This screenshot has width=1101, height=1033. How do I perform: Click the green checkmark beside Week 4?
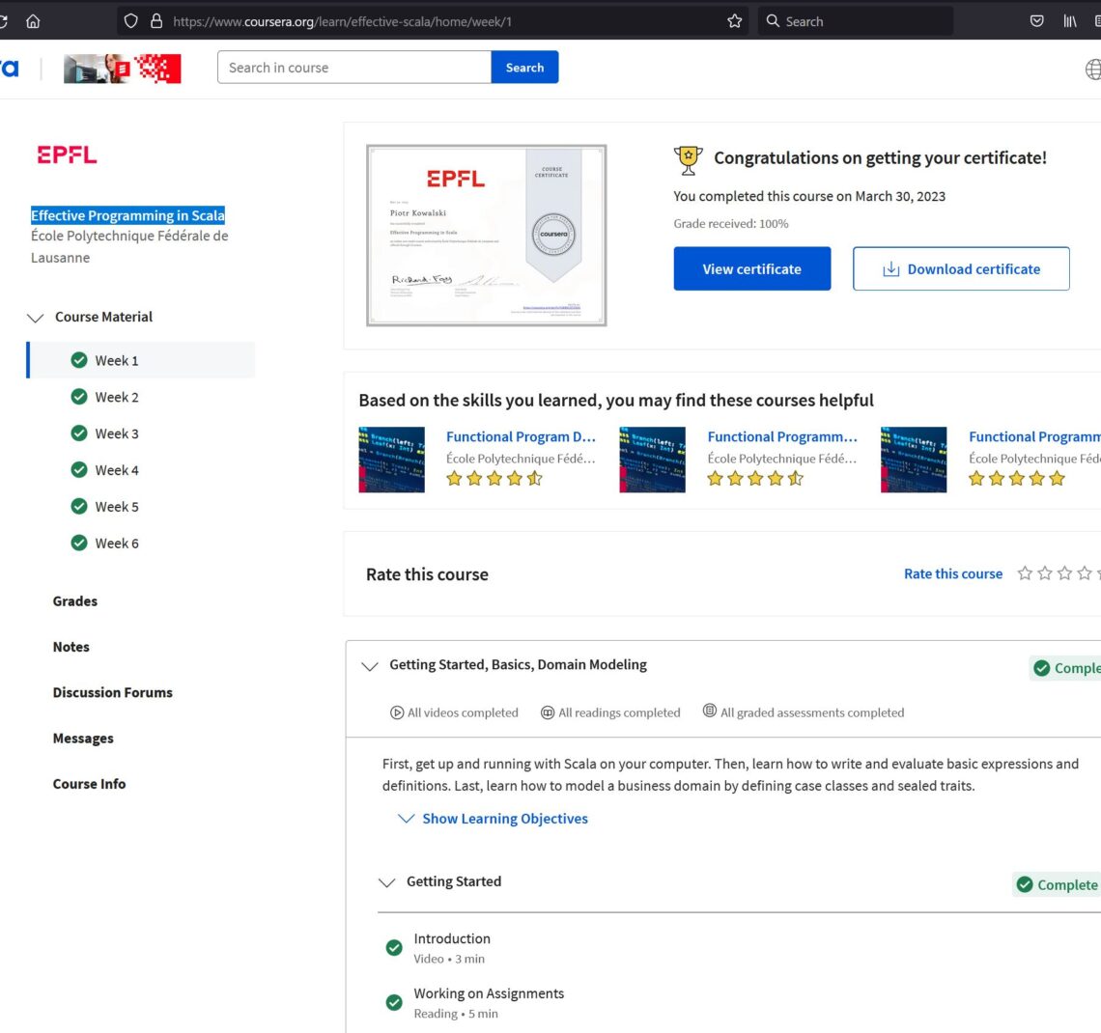79,469
